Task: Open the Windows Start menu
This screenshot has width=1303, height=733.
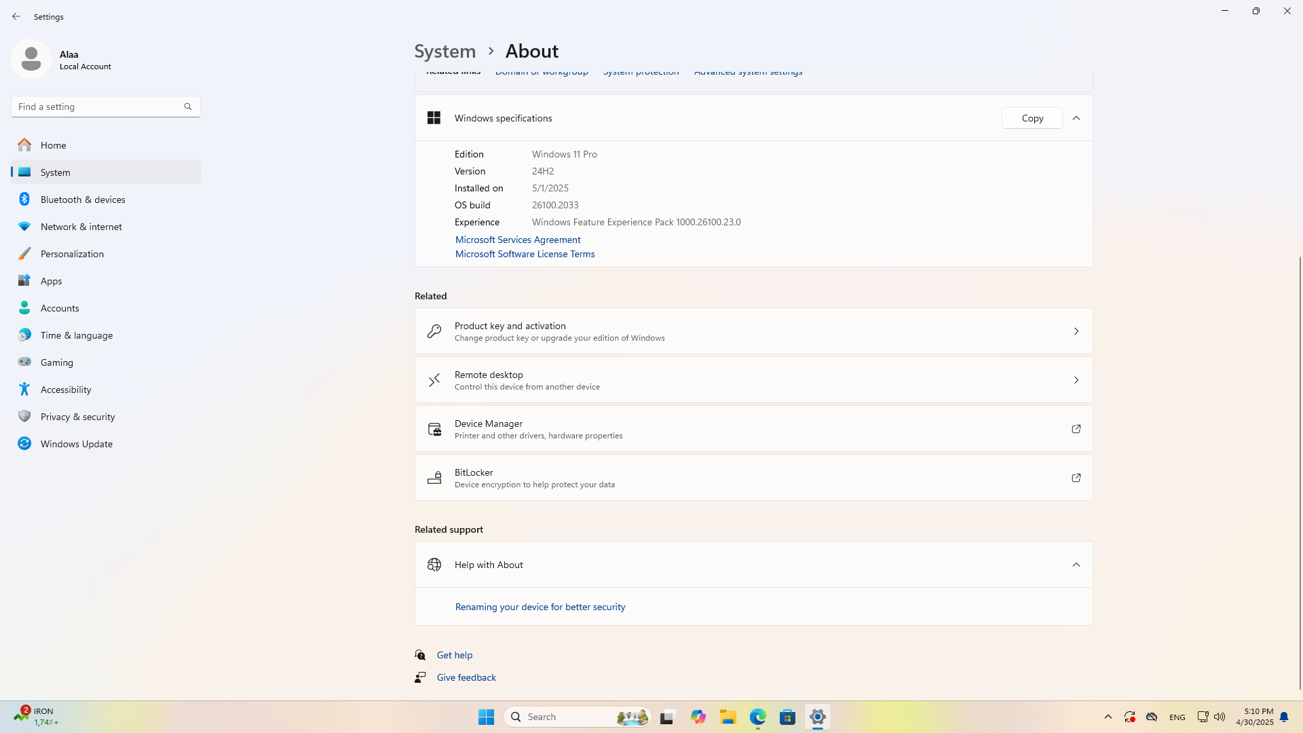Action: (486, 717)
